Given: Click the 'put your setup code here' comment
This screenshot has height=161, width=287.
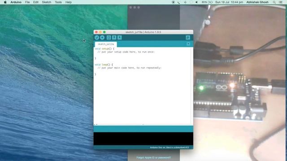Looking at the screenshot, I should click(126, 52).
